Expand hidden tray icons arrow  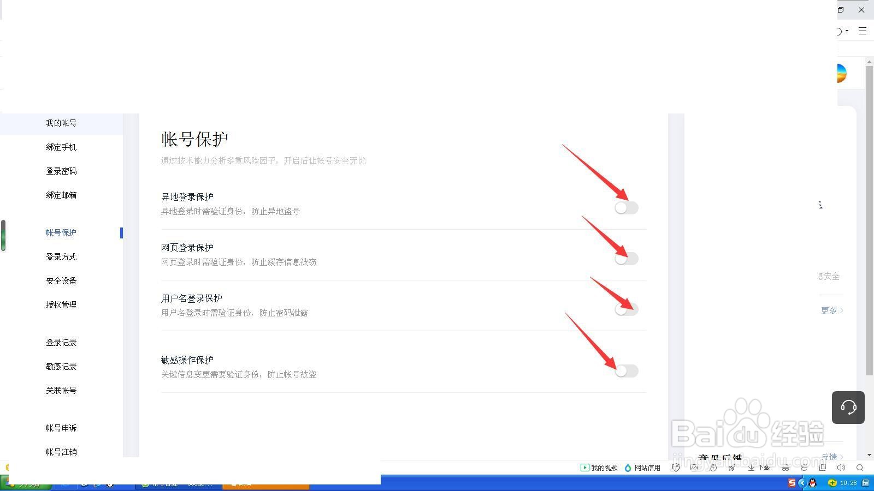click(802, 483)
